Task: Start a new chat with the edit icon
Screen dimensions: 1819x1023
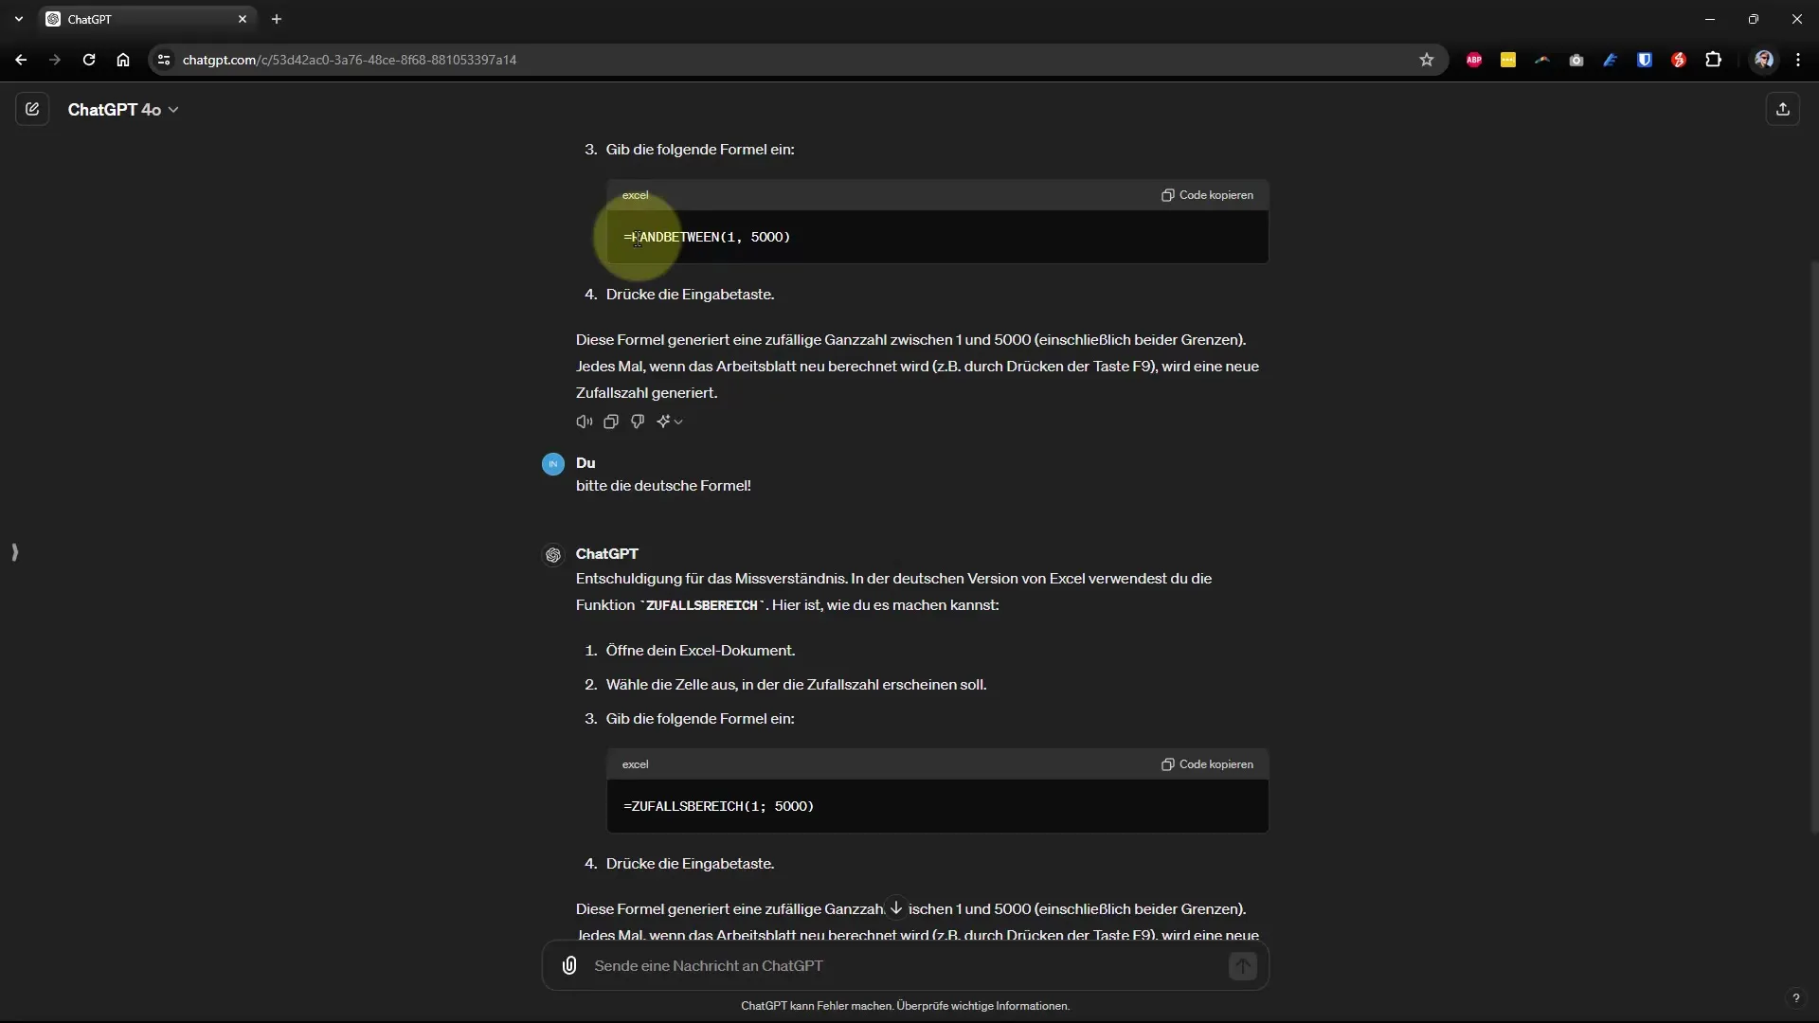Action: tap(32, 110)
